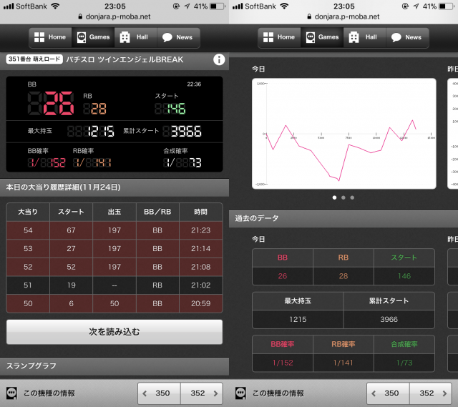Select third page dot below the slump graph

click(352, 197)
